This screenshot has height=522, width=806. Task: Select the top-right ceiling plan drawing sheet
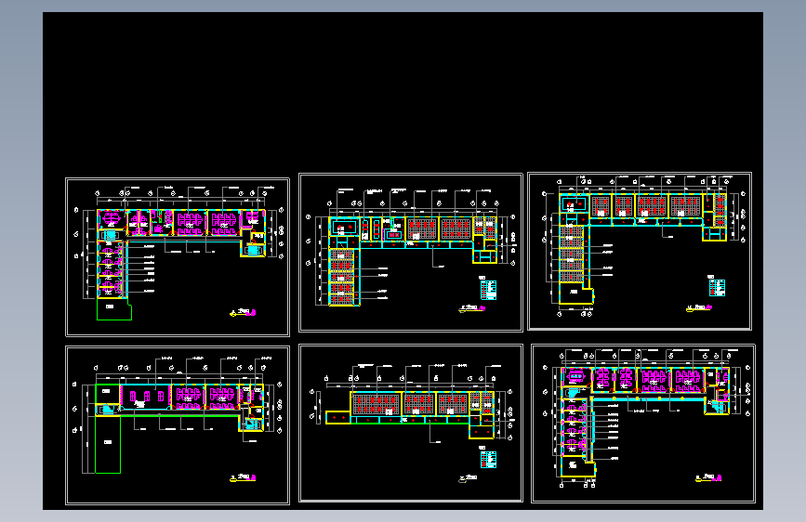(640, 251)
